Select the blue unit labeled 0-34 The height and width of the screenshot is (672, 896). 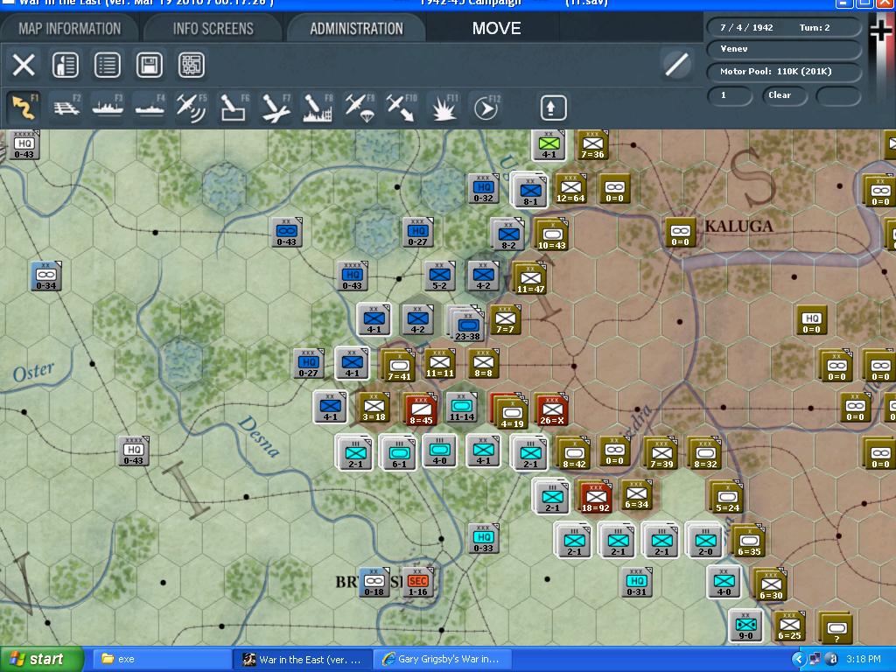pyautogui.click(x=45, y=276)
